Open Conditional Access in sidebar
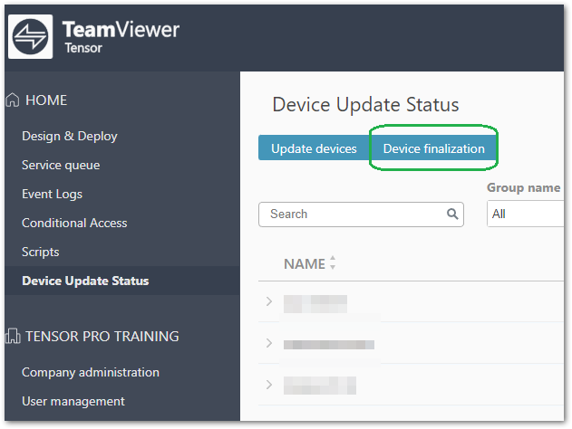 [x=74, y=223]
